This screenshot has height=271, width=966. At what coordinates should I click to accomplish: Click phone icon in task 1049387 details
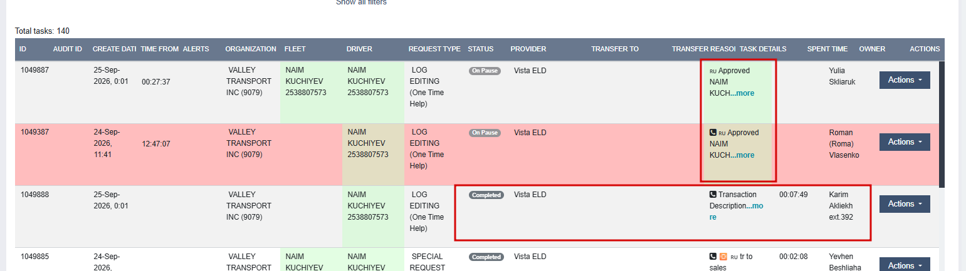(x=713, y=133)
